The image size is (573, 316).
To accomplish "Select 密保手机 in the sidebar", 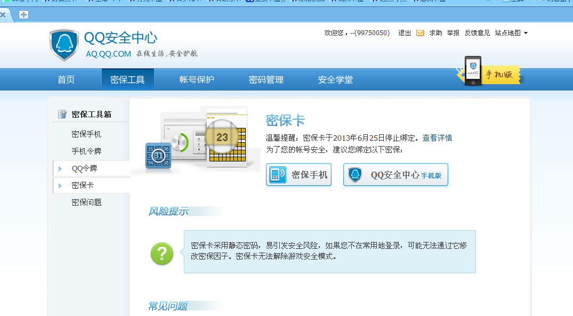I will tap(86, 134).
